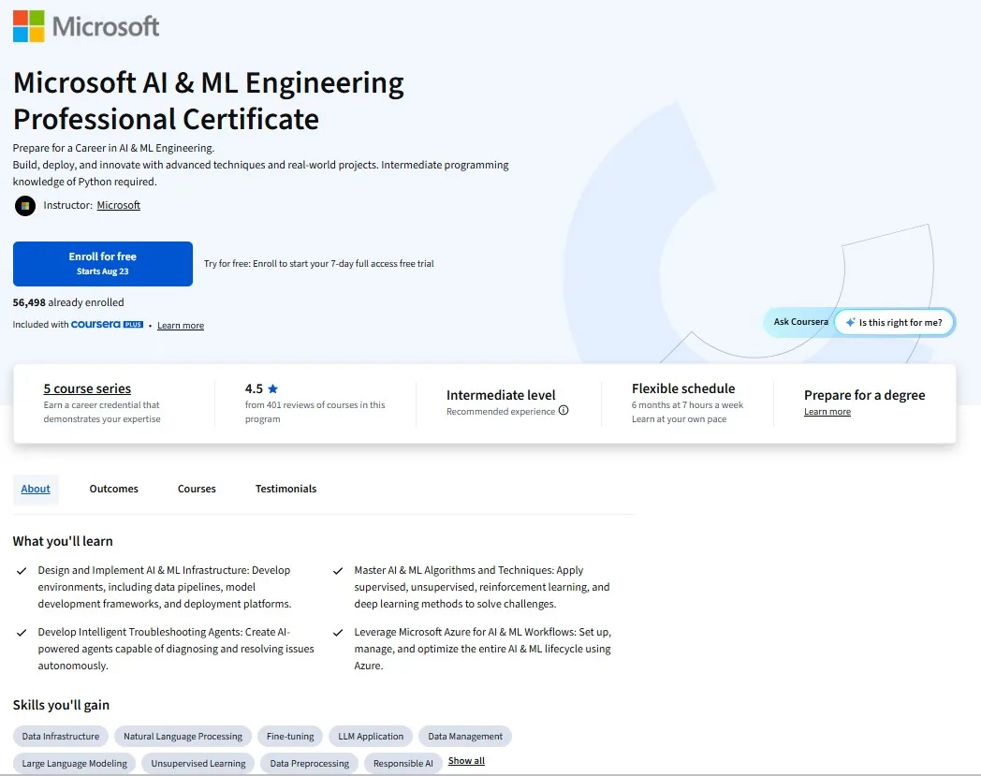Click the Prepare for a degree heading
981x776 pixels.
(864, 396)
